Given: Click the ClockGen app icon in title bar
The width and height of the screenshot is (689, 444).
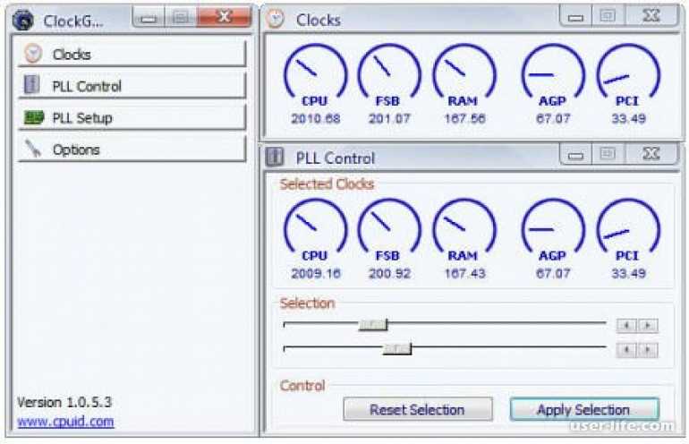Looking at the screenshot, I should tap(23, 21).
